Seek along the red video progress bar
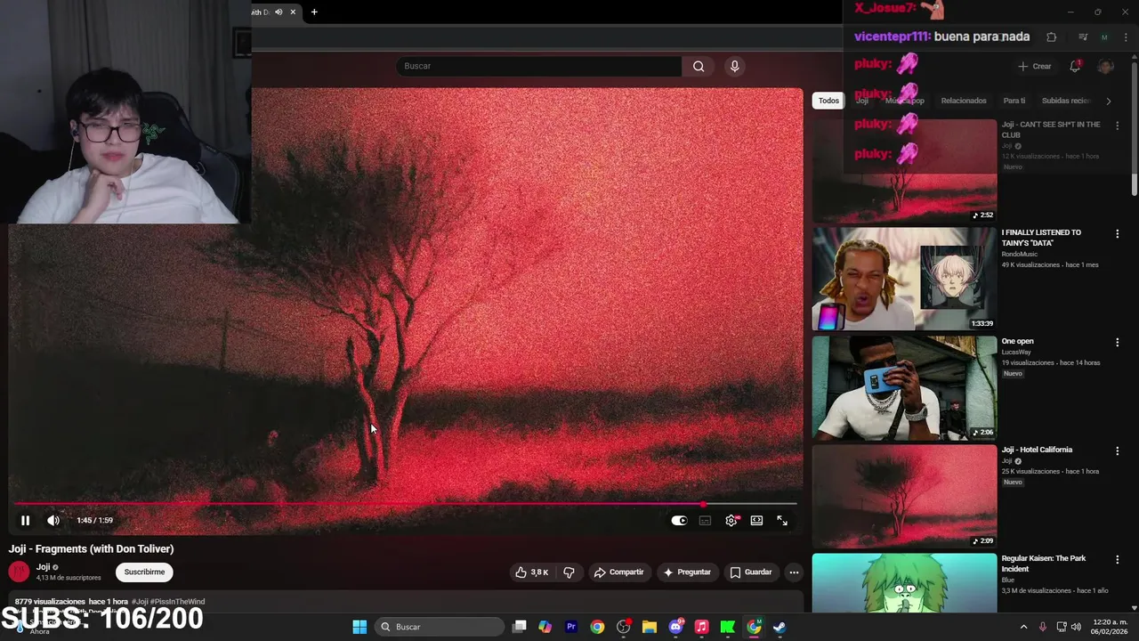The image size is (1139, 641). coord(405,504)
